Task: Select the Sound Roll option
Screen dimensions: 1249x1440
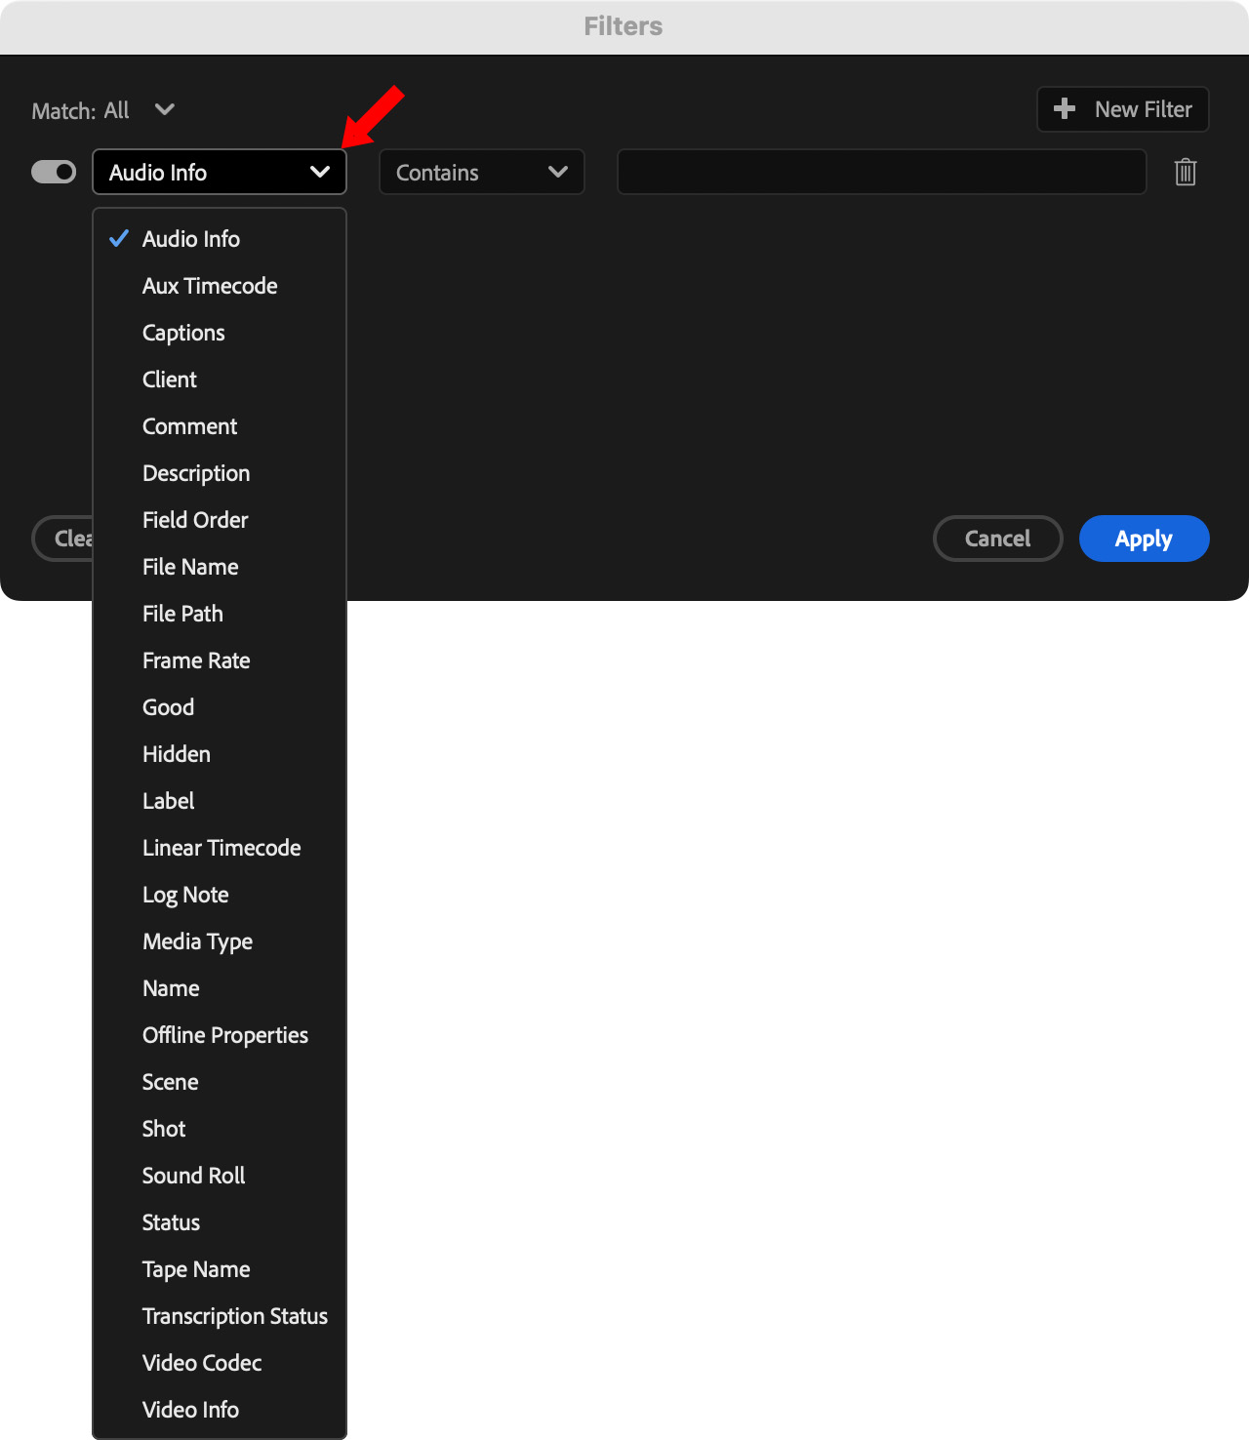Action: pyautogui.click(x=193, y=1176)
